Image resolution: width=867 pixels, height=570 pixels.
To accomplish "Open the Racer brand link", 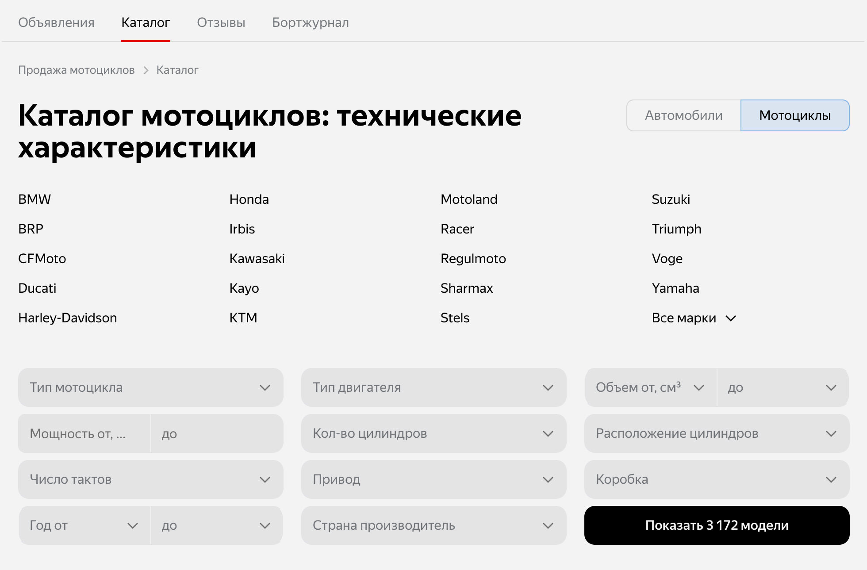I will [x=457, y=229].
